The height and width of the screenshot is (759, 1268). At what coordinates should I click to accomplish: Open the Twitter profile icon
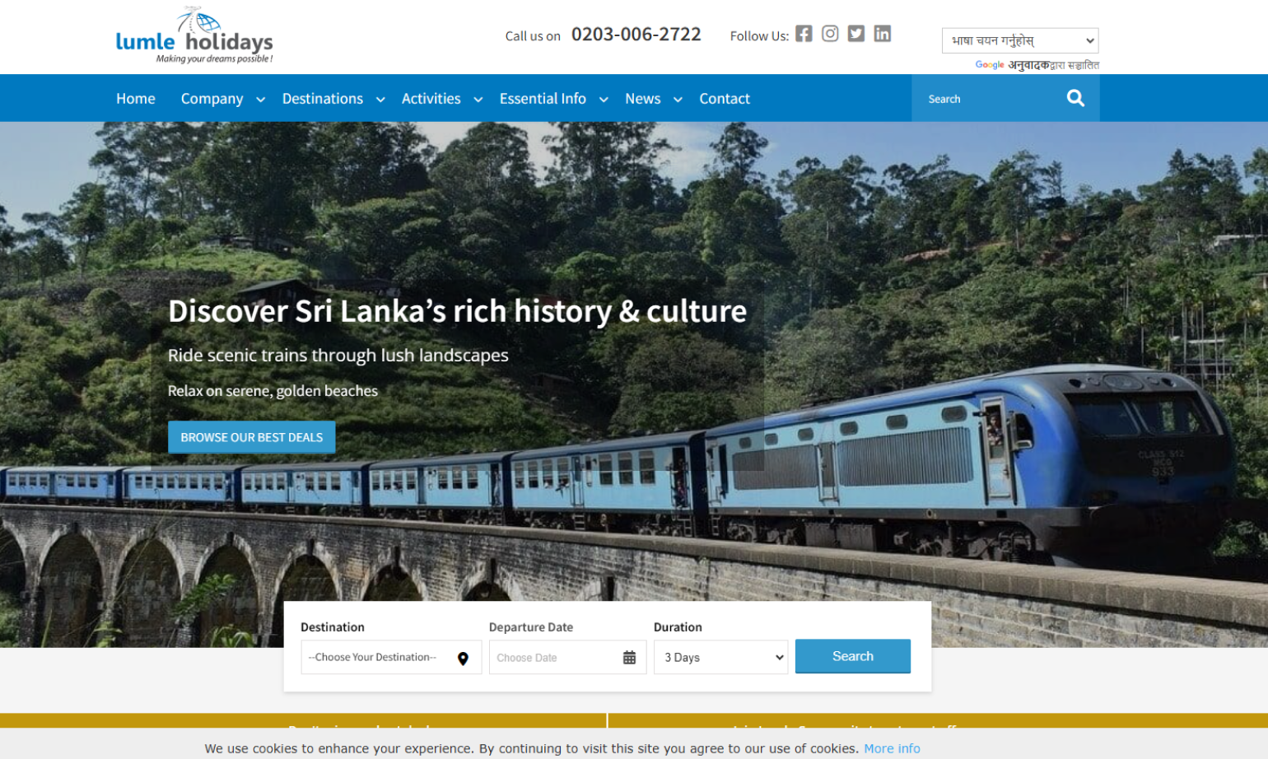pyautogui.click(x=856, y=34)
